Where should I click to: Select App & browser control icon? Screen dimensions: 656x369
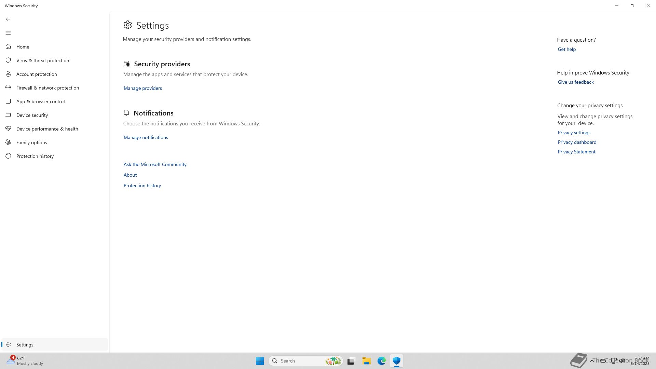[x=8, y=101]
